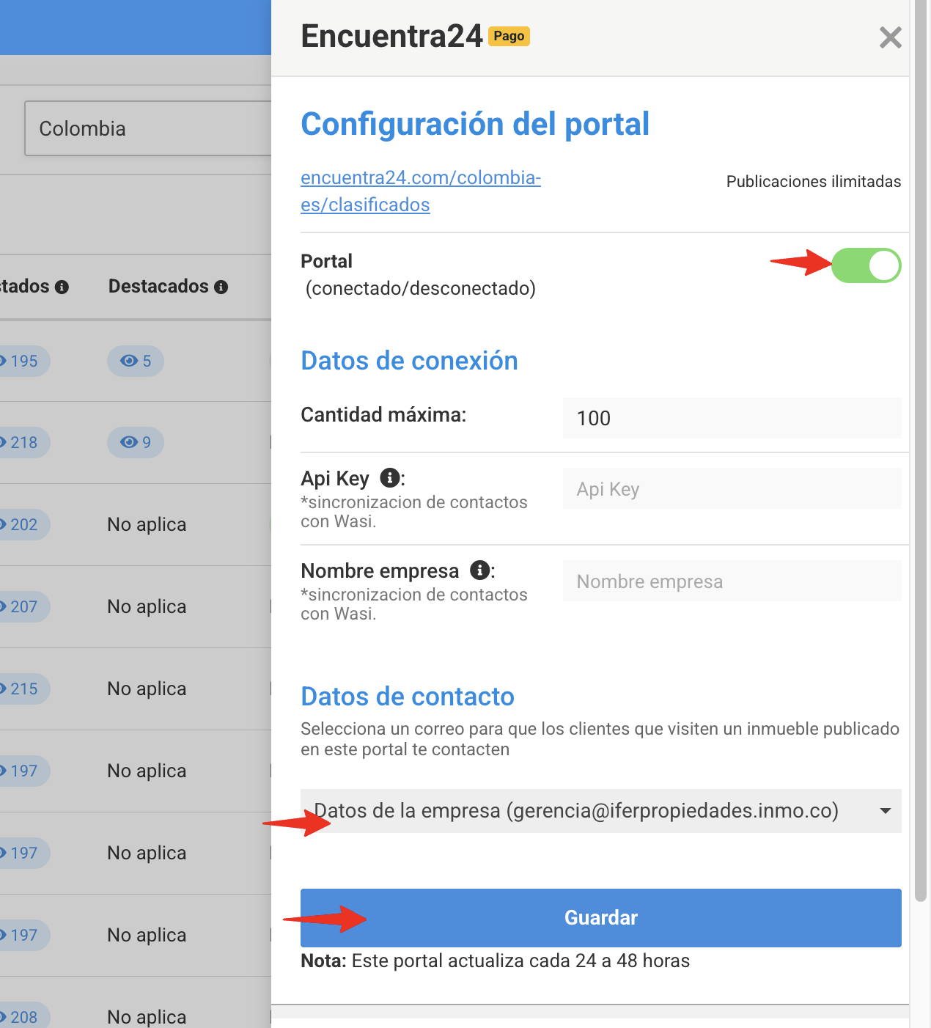Click the Guardar button
Screen dimensions: 931x1028
[x=600, y=918]
